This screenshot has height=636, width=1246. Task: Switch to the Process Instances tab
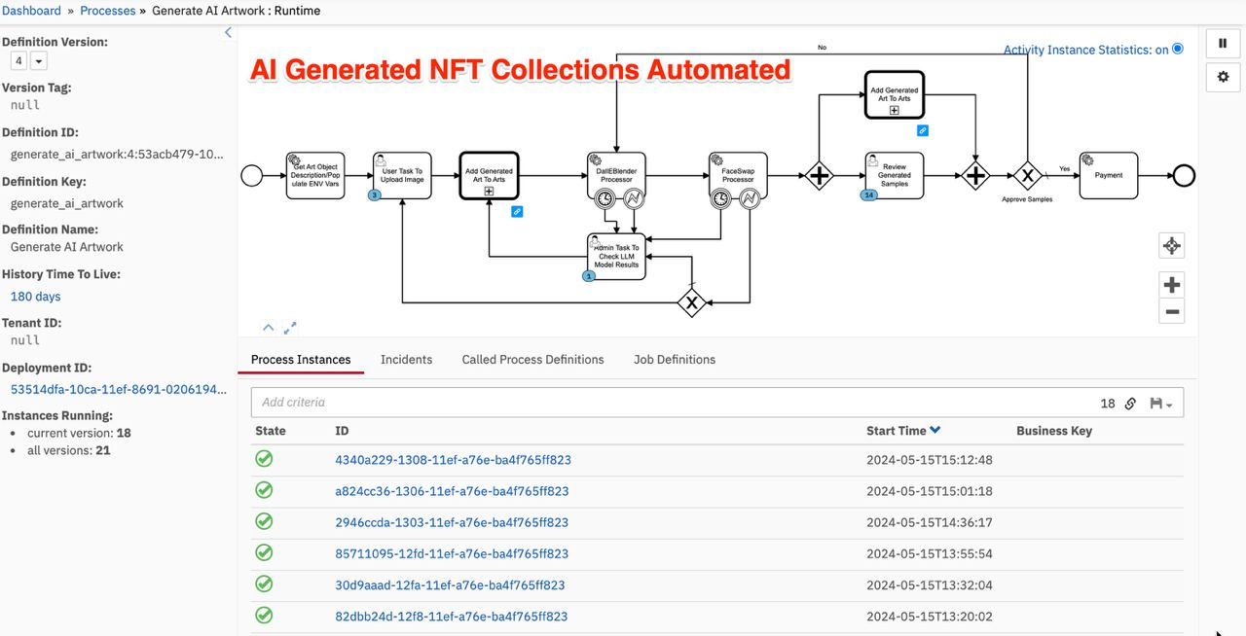[301, 359]
